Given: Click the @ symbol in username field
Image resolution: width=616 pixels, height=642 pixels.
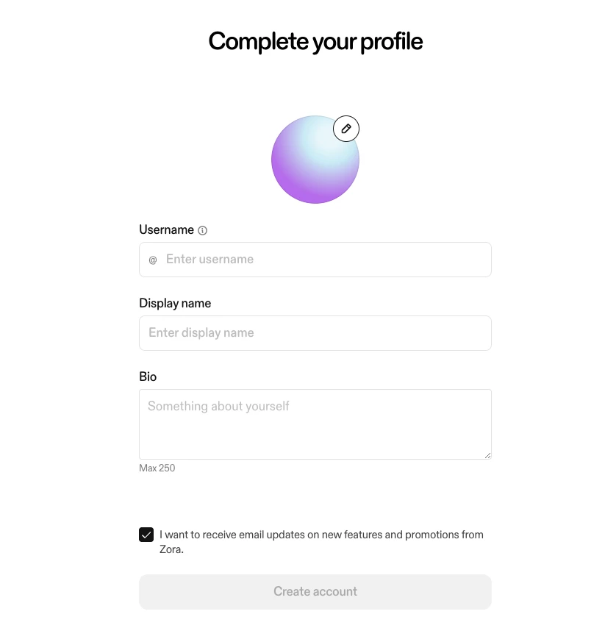Looking at the screenshot, I should coord(153,260).
